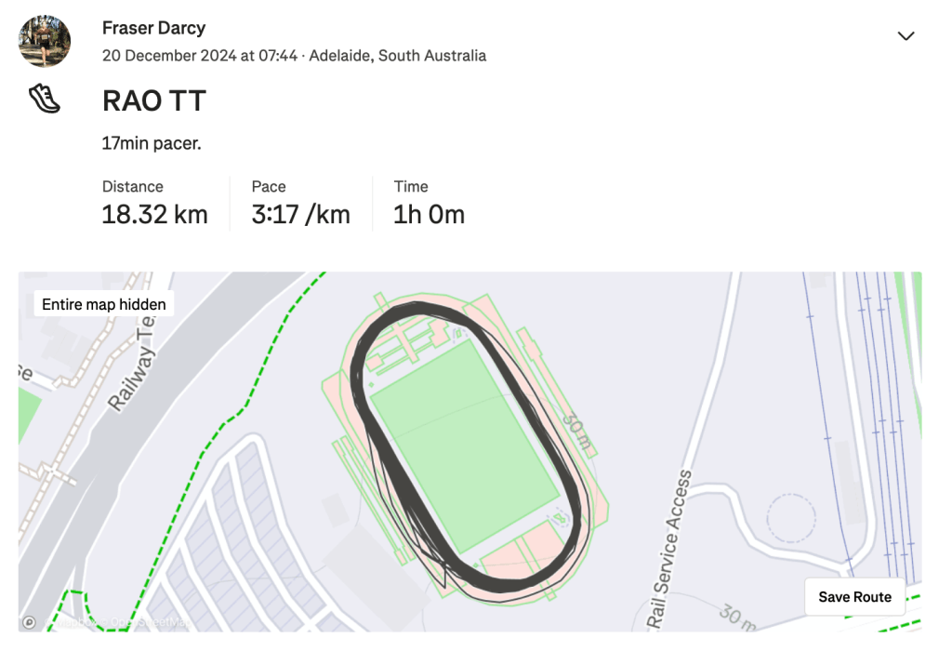Click the running shoe activity icon
The width and height of the screenshot is (952, 651).
click(x=44, y=99)
